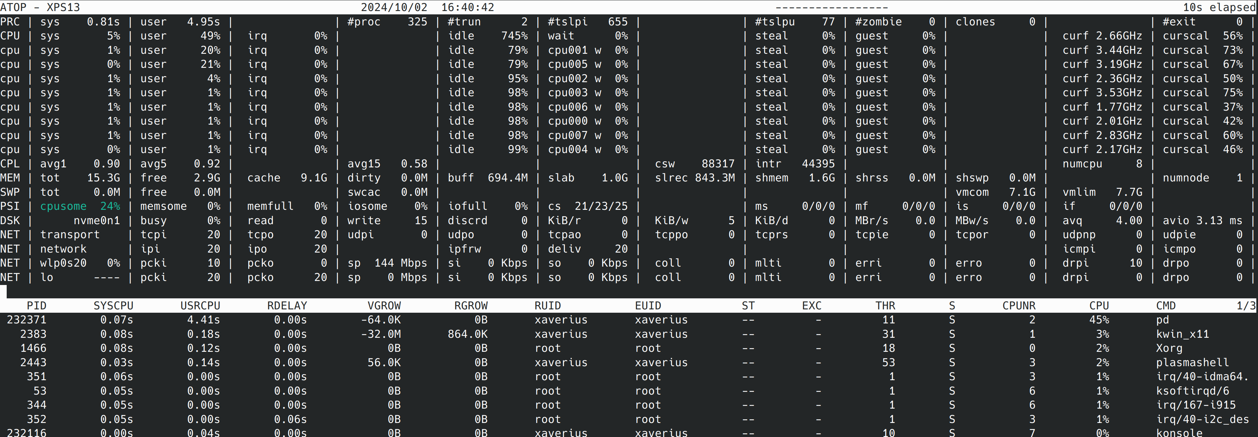Click the nvme0n1 disk name
Viewport: 1258px width, 437px height.
pyautogui.click(x=97, y=221)
